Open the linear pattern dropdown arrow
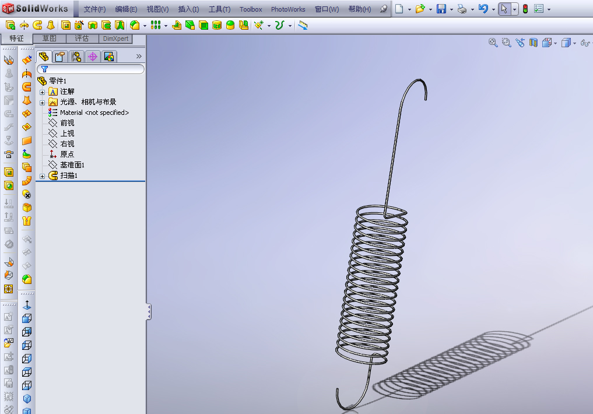 coord(166,26)
